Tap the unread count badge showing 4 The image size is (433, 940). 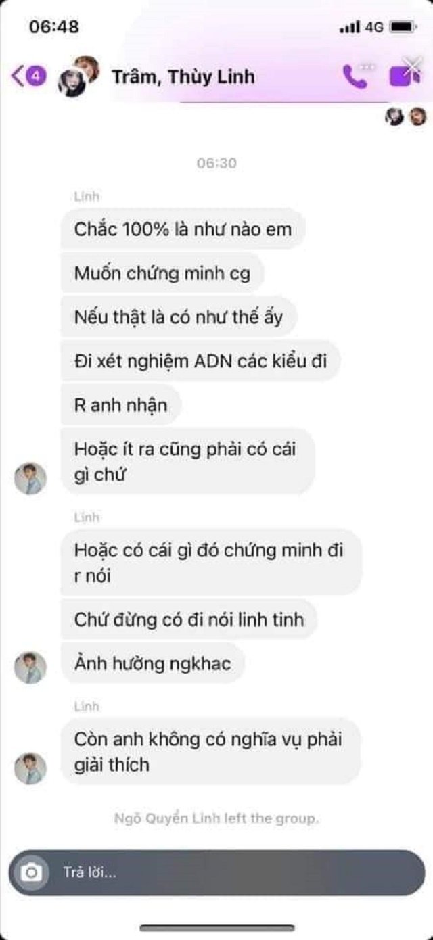point(37,76)
